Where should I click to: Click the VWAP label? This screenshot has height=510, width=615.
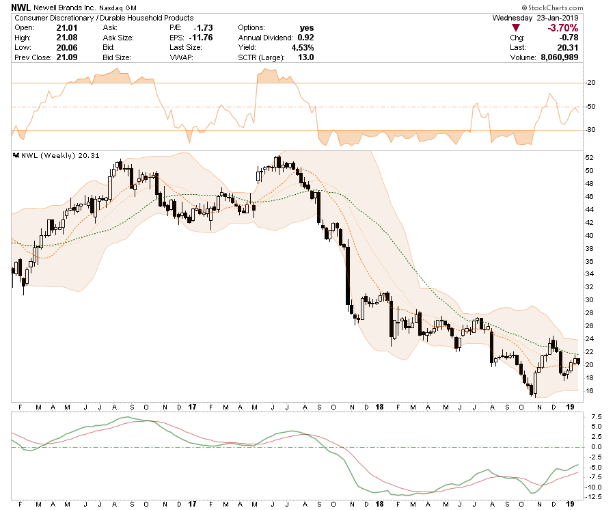181,57
